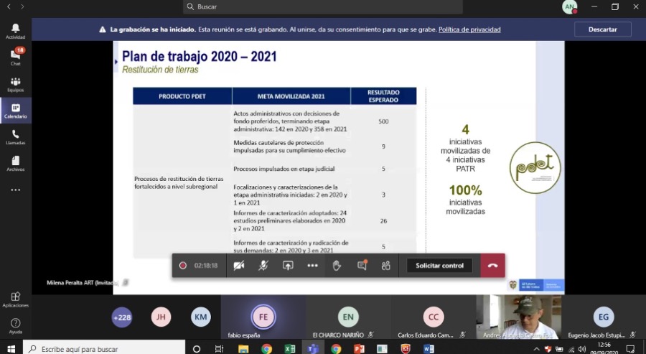Image resolution: width=646 pixels, height=354 pixels.
Task: Unmute the microphone in meeting toolbar
Action: (263, 265)
